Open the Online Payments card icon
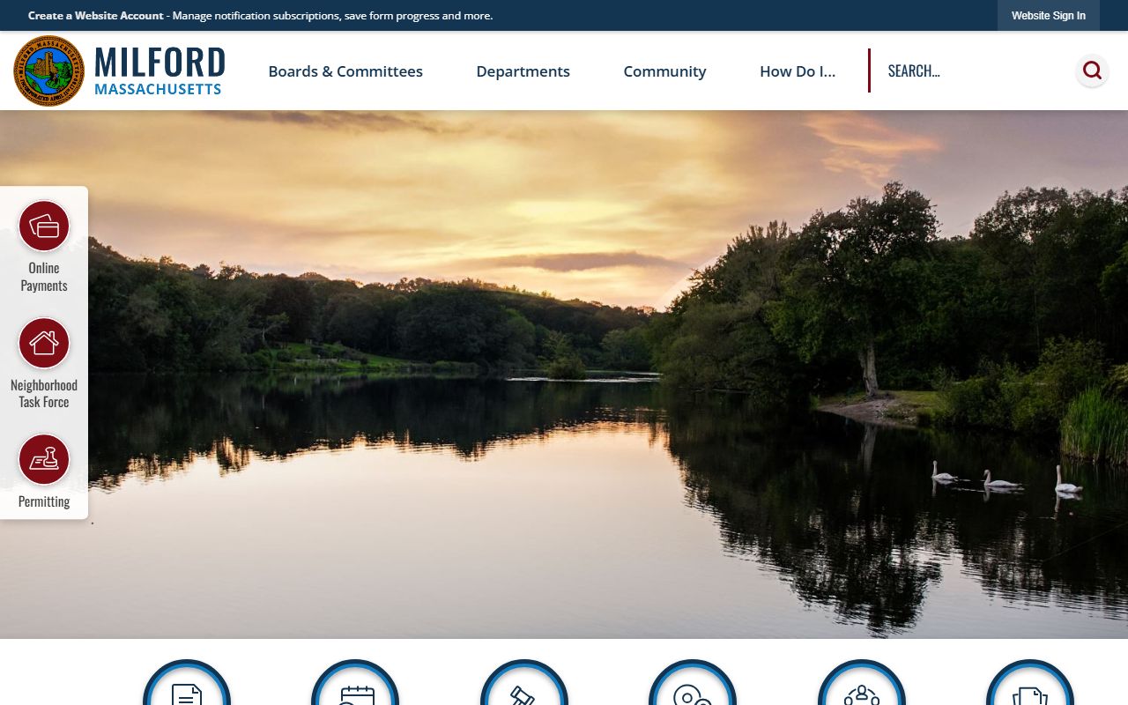This screenshot has width=1128, height=705. click(x=44, y=226)
